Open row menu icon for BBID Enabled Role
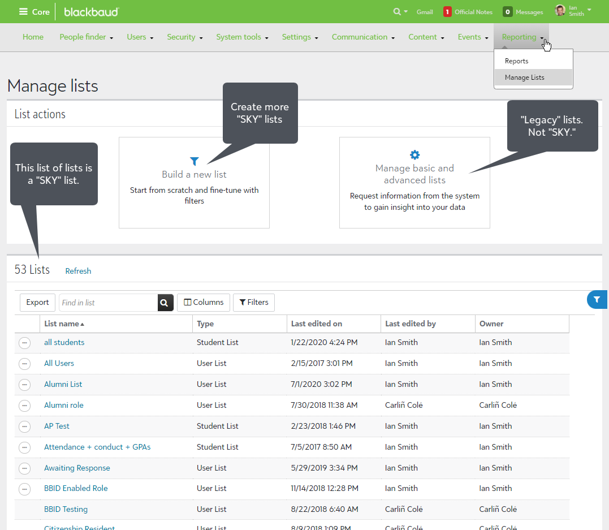 tap(24, 489)
